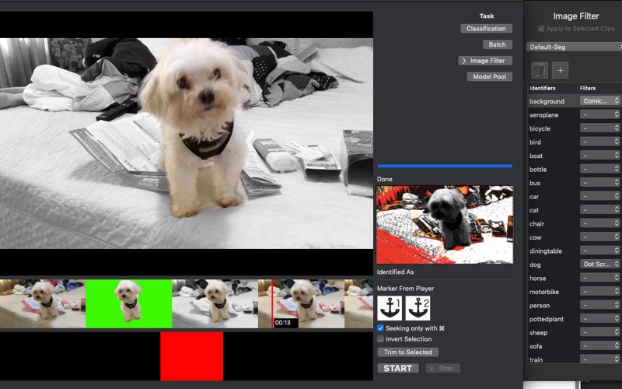Set anchor marker 1 from player
Image resolution: width=622 pixels, height=389 pixels.
point(390,308)
